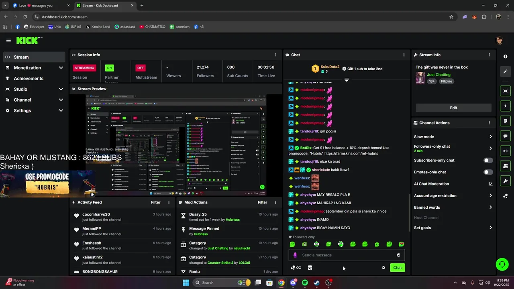Open the CHATMATEKO bookmark

click(152, 27)
